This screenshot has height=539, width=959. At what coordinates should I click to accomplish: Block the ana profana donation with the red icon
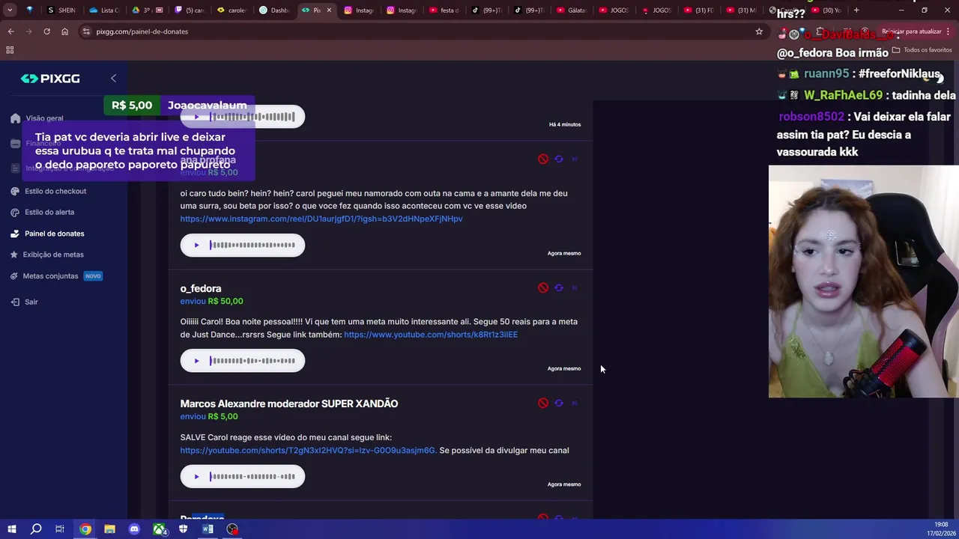click(543, 159)
